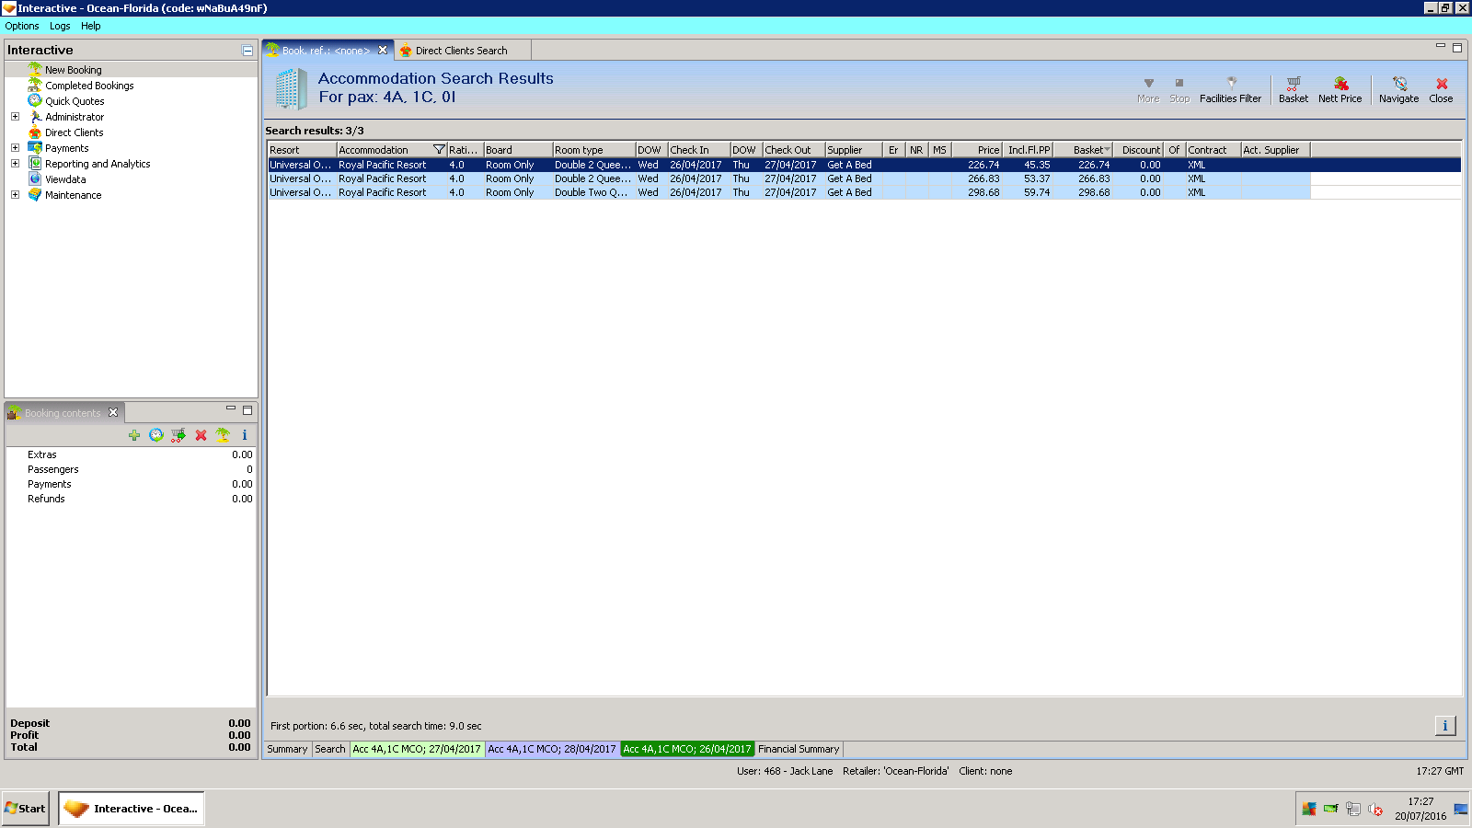
Task: Open the Logs menu
Action: [x=60, y=26]
